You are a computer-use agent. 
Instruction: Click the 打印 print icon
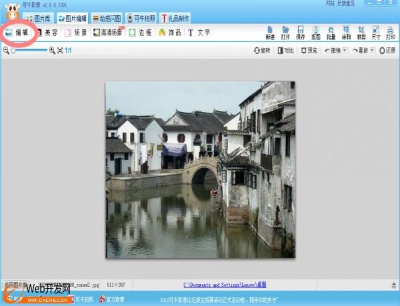(x=391, y=32)
